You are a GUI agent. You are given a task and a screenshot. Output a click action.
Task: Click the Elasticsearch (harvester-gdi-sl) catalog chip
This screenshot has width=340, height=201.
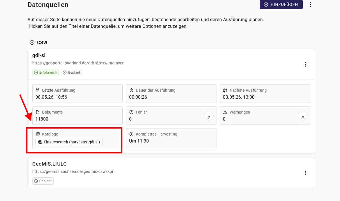click(x=69, y=142)
